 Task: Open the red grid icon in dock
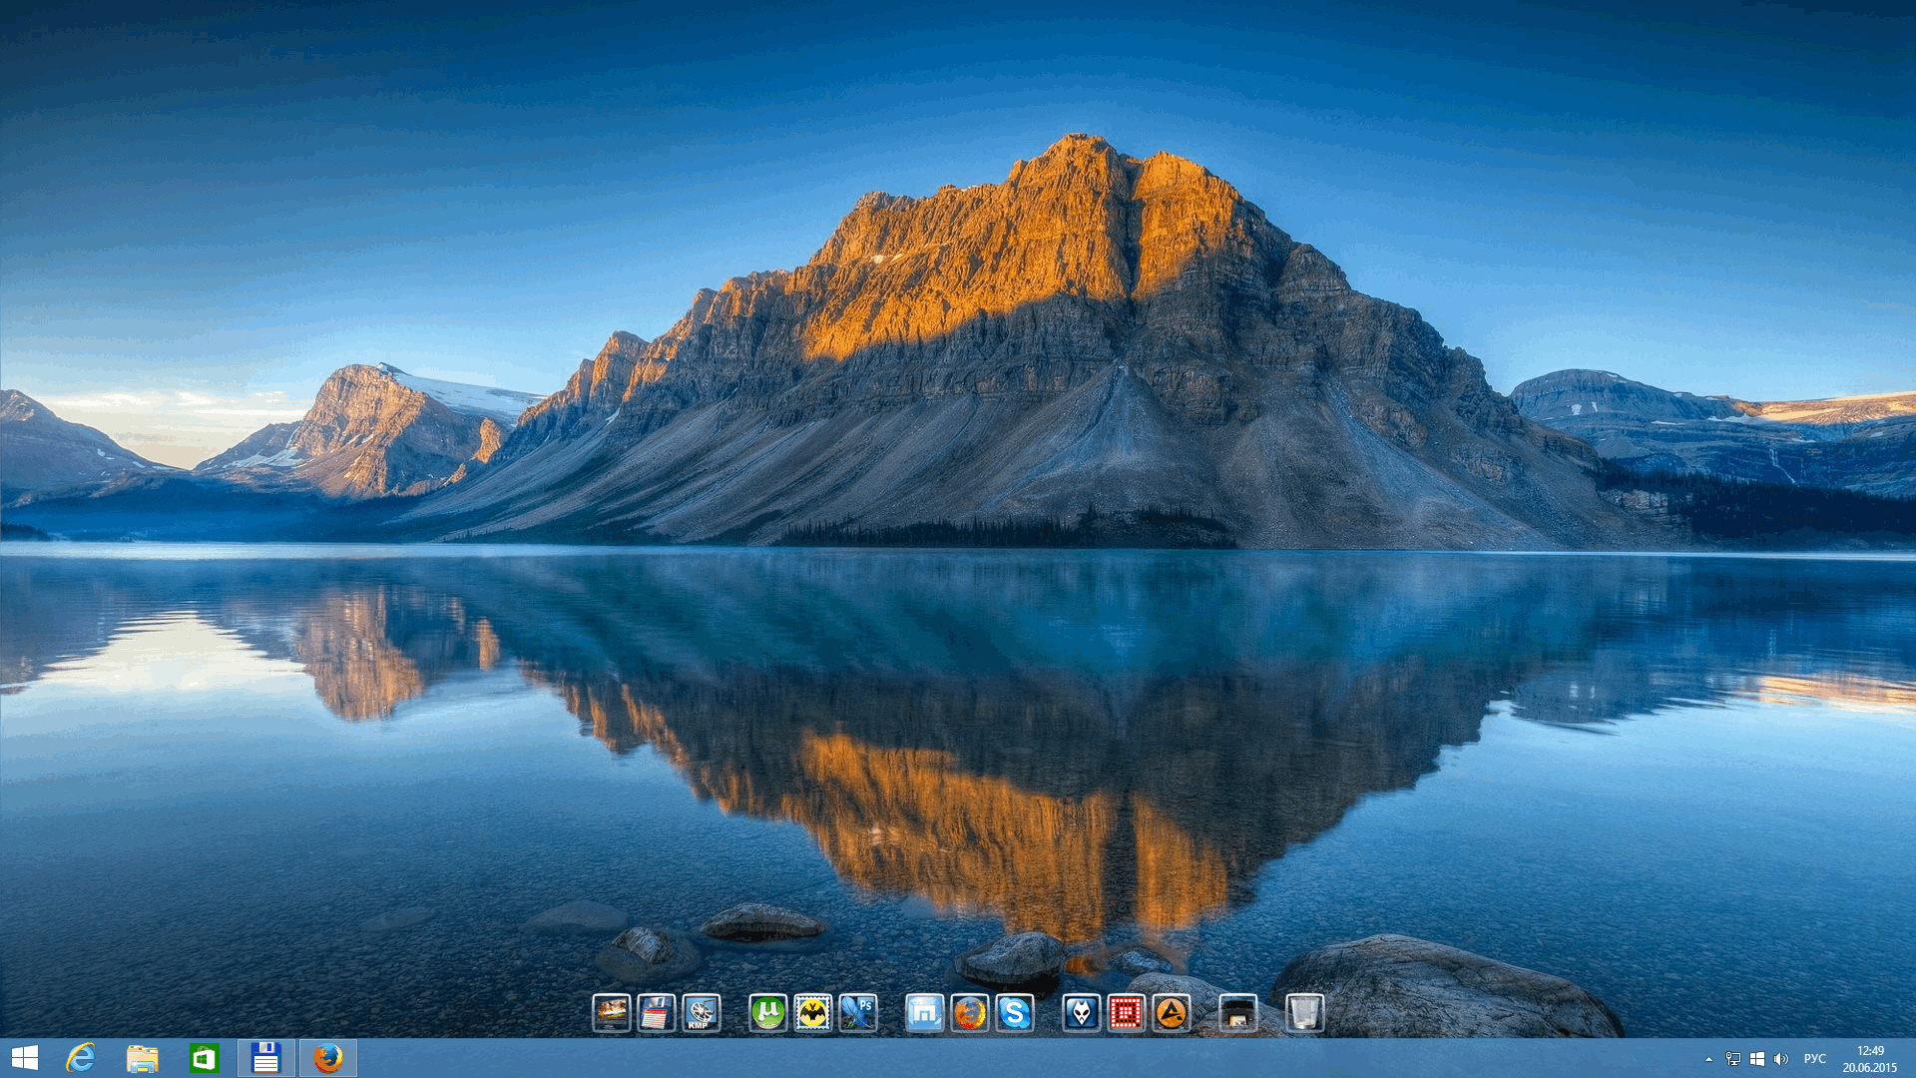coord(1126,1013)
